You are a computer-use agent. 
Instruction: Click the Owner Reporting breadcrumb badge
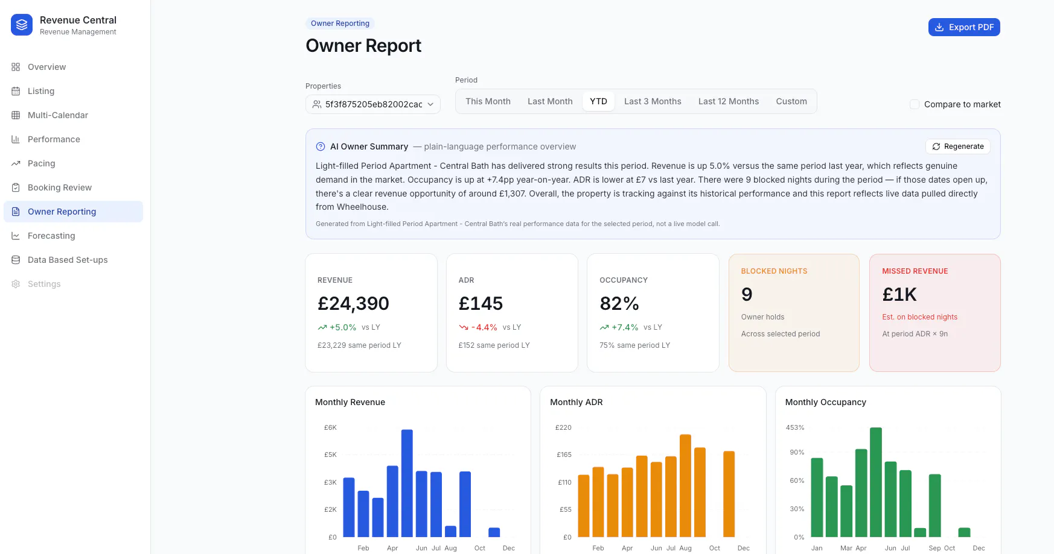pos(340,24)
